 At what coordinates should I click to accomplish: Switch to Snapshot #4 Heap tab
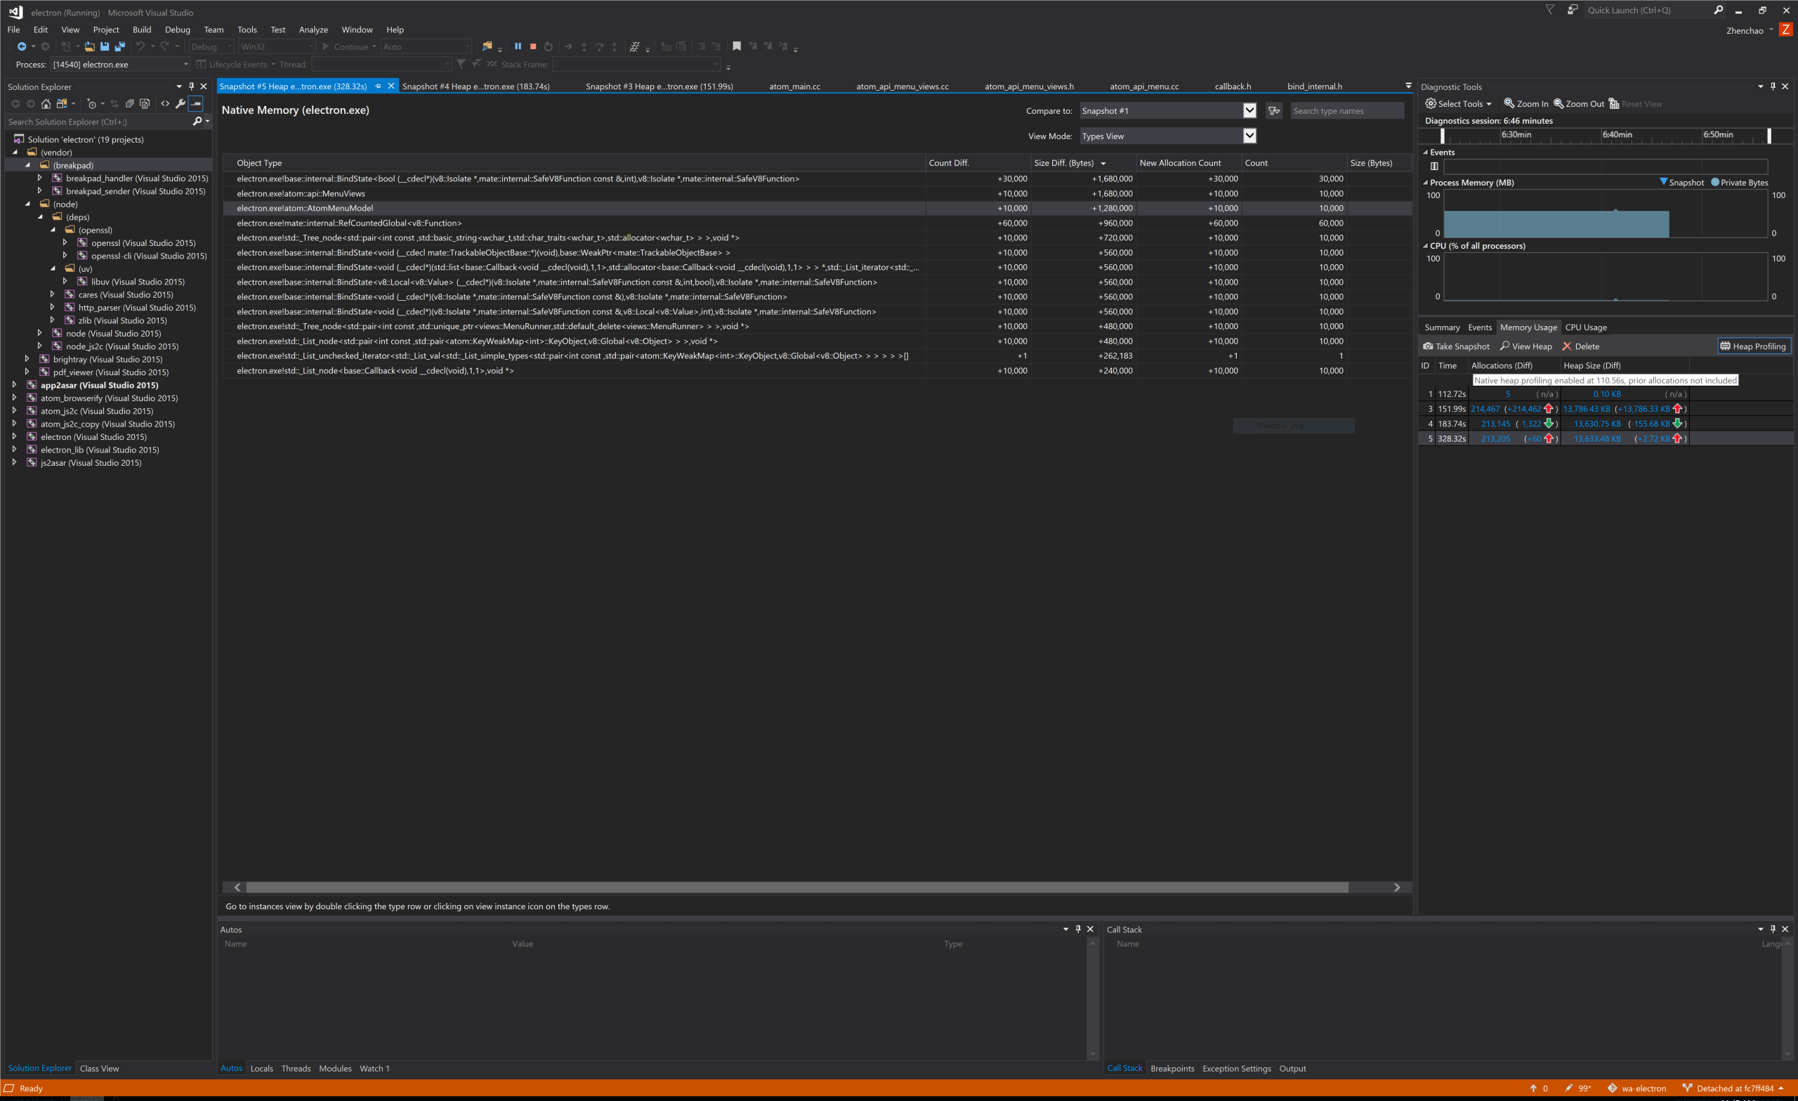point(475,86)
